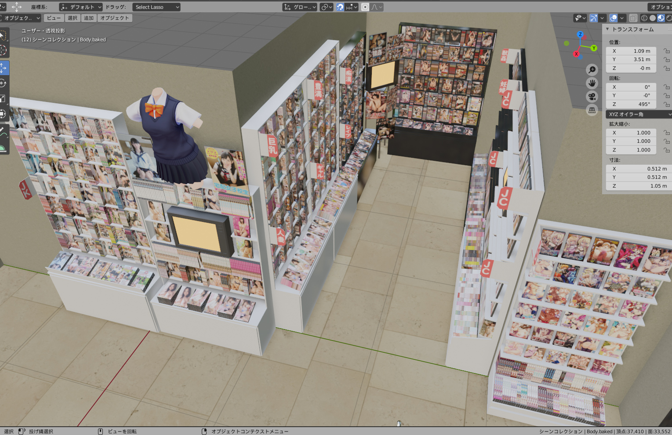Toggle camera view with camera icon

592,97
